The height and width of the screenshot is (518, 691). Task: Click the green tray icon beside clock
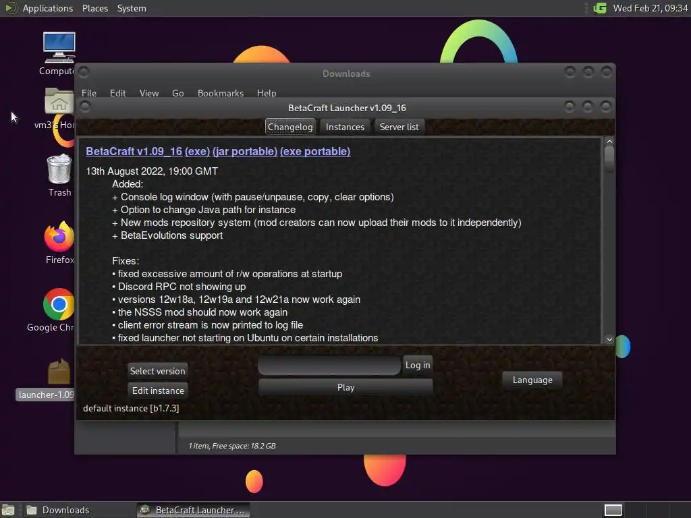[600, 8]
